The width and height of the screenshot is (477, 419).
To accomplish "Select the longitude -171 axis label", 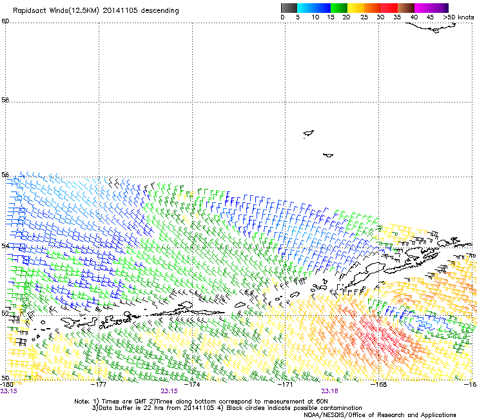I will [285, 384].
